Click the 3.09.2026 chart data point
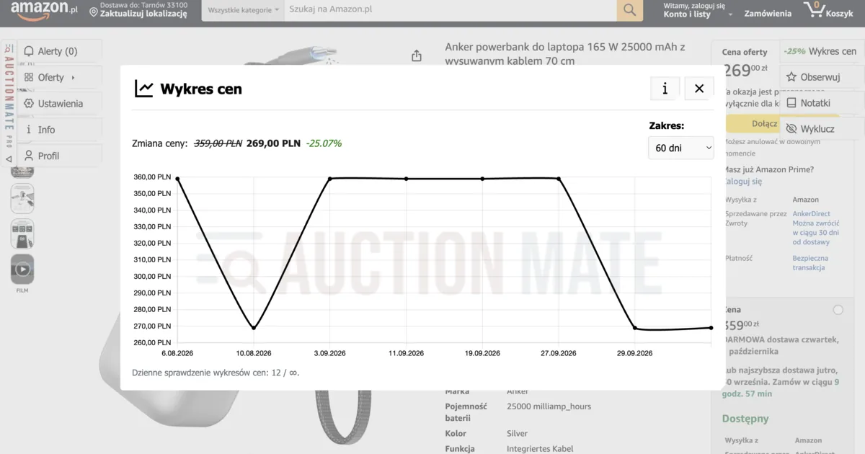This screenshot has height=454, width=865. [330, 179]
